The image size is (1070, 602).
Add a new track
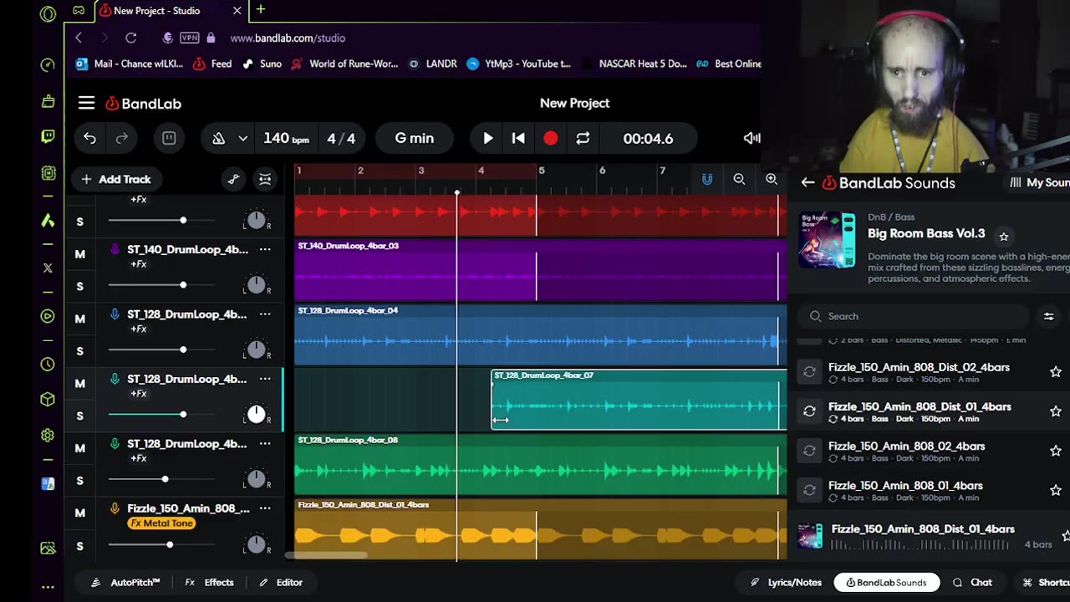point(116,179)
